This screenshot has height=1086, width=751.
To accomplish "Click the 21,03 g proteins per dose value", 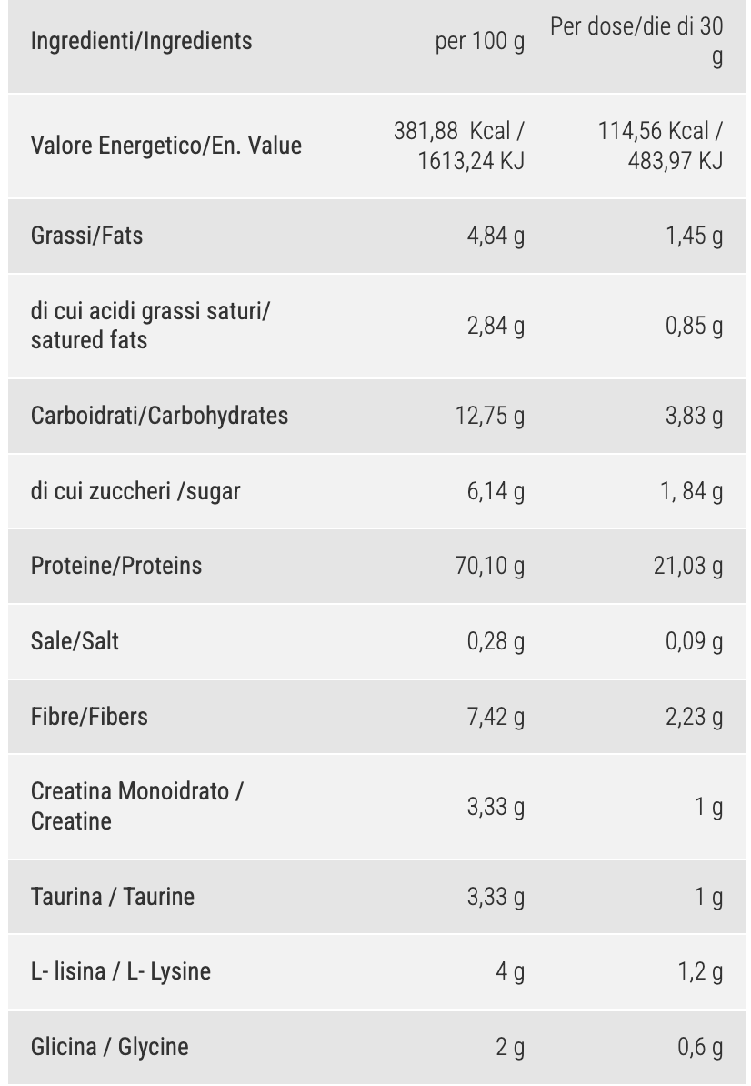I will click(688, 566).
